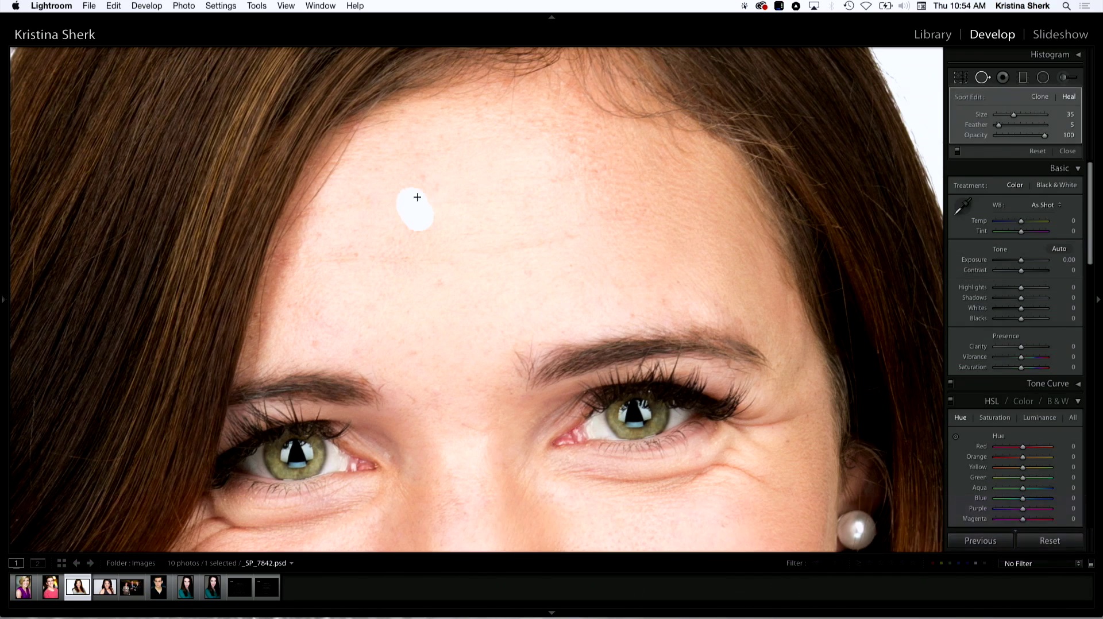The height and width of the screenshot is (619, 1103).
Task: Select the Red Eye Correction tool
Action: 1003,78
